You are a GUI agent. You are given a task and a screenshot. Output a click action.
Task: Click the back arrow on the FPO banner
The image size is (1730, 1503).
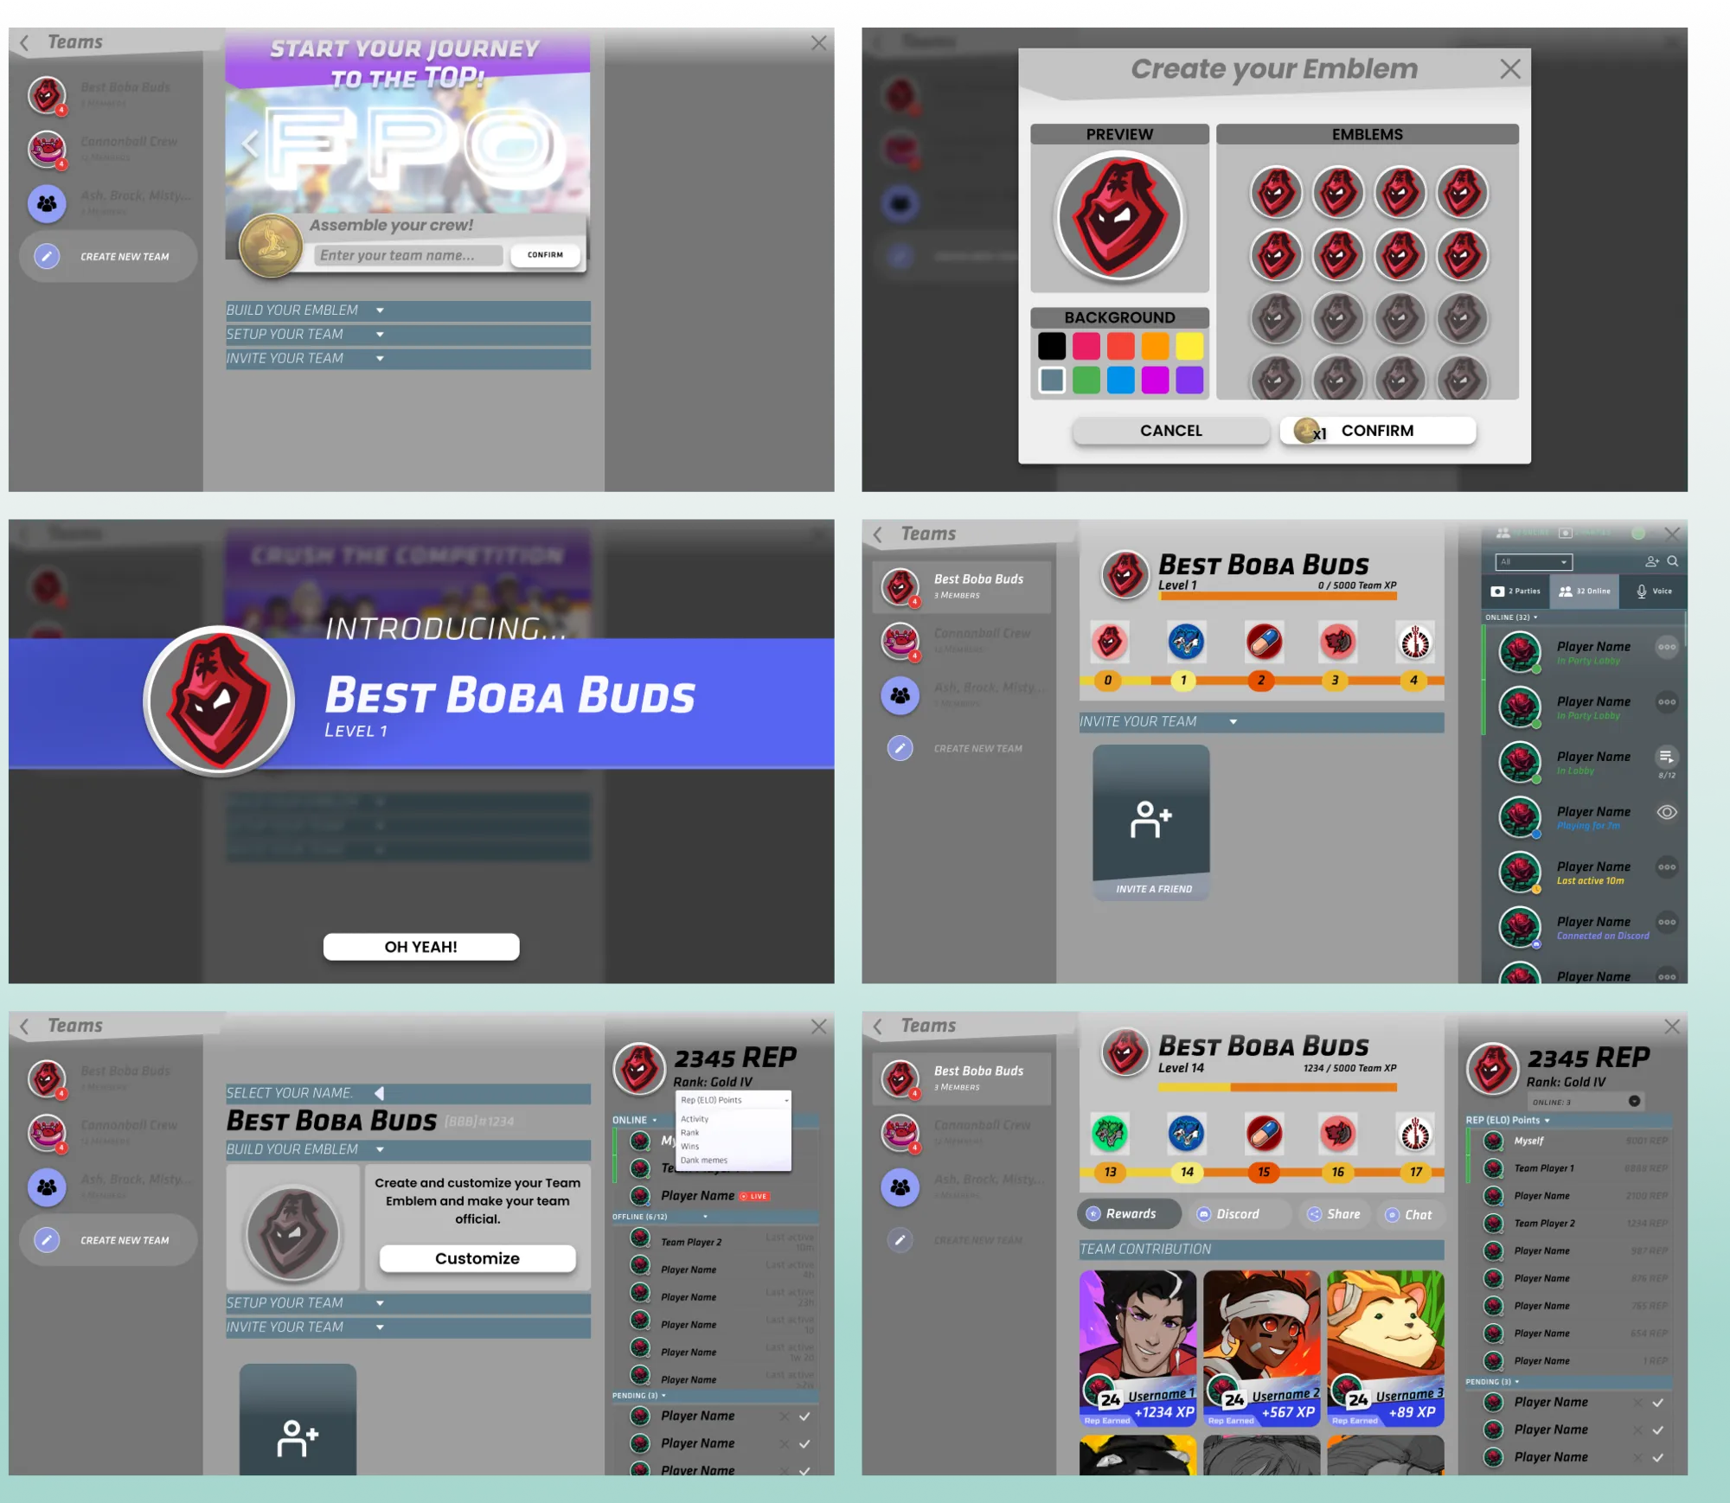coord(250,144)
